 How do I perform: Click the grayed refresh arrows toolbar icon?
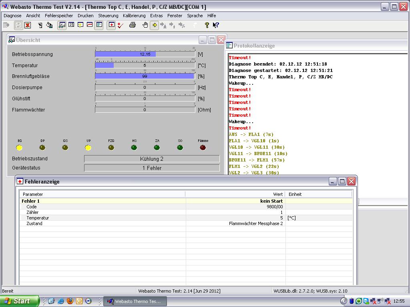[18, 25]
